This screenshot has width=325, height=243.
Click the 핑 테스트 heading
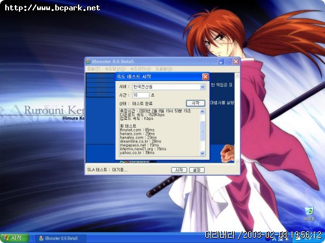point(128,126)
